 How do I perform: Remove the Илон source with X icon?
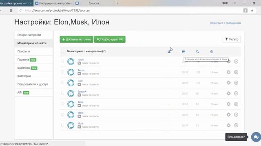coord(236,61)
